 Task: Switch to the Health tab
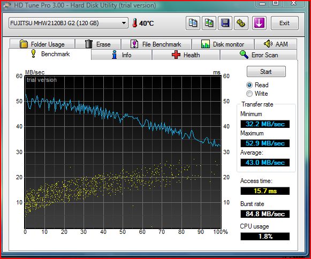186,55
